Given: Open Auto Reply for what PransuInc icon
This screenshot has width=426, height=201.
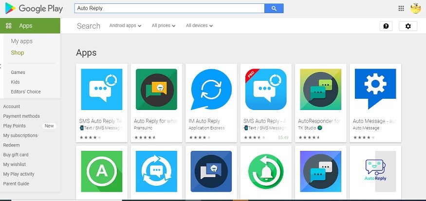Looking at the screenshot, I should pyautogui.click(x=156, y=90).
